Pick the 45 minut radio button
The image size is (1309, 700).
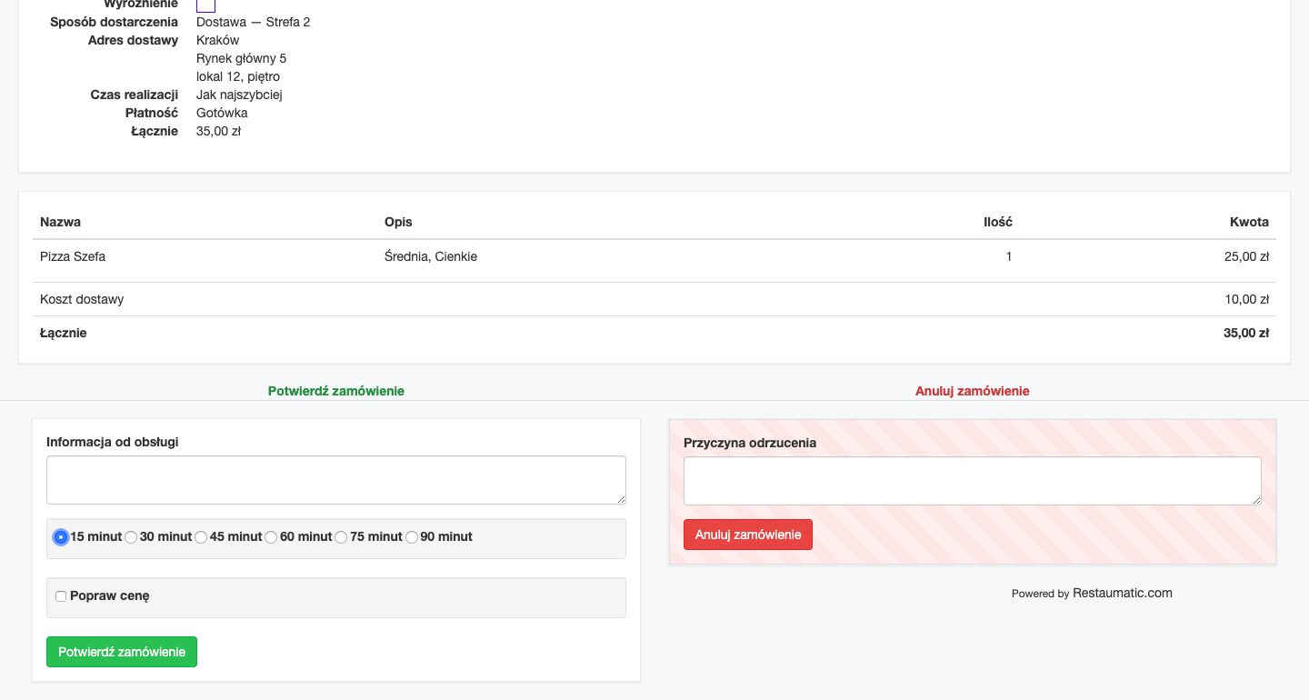[201, 537]
